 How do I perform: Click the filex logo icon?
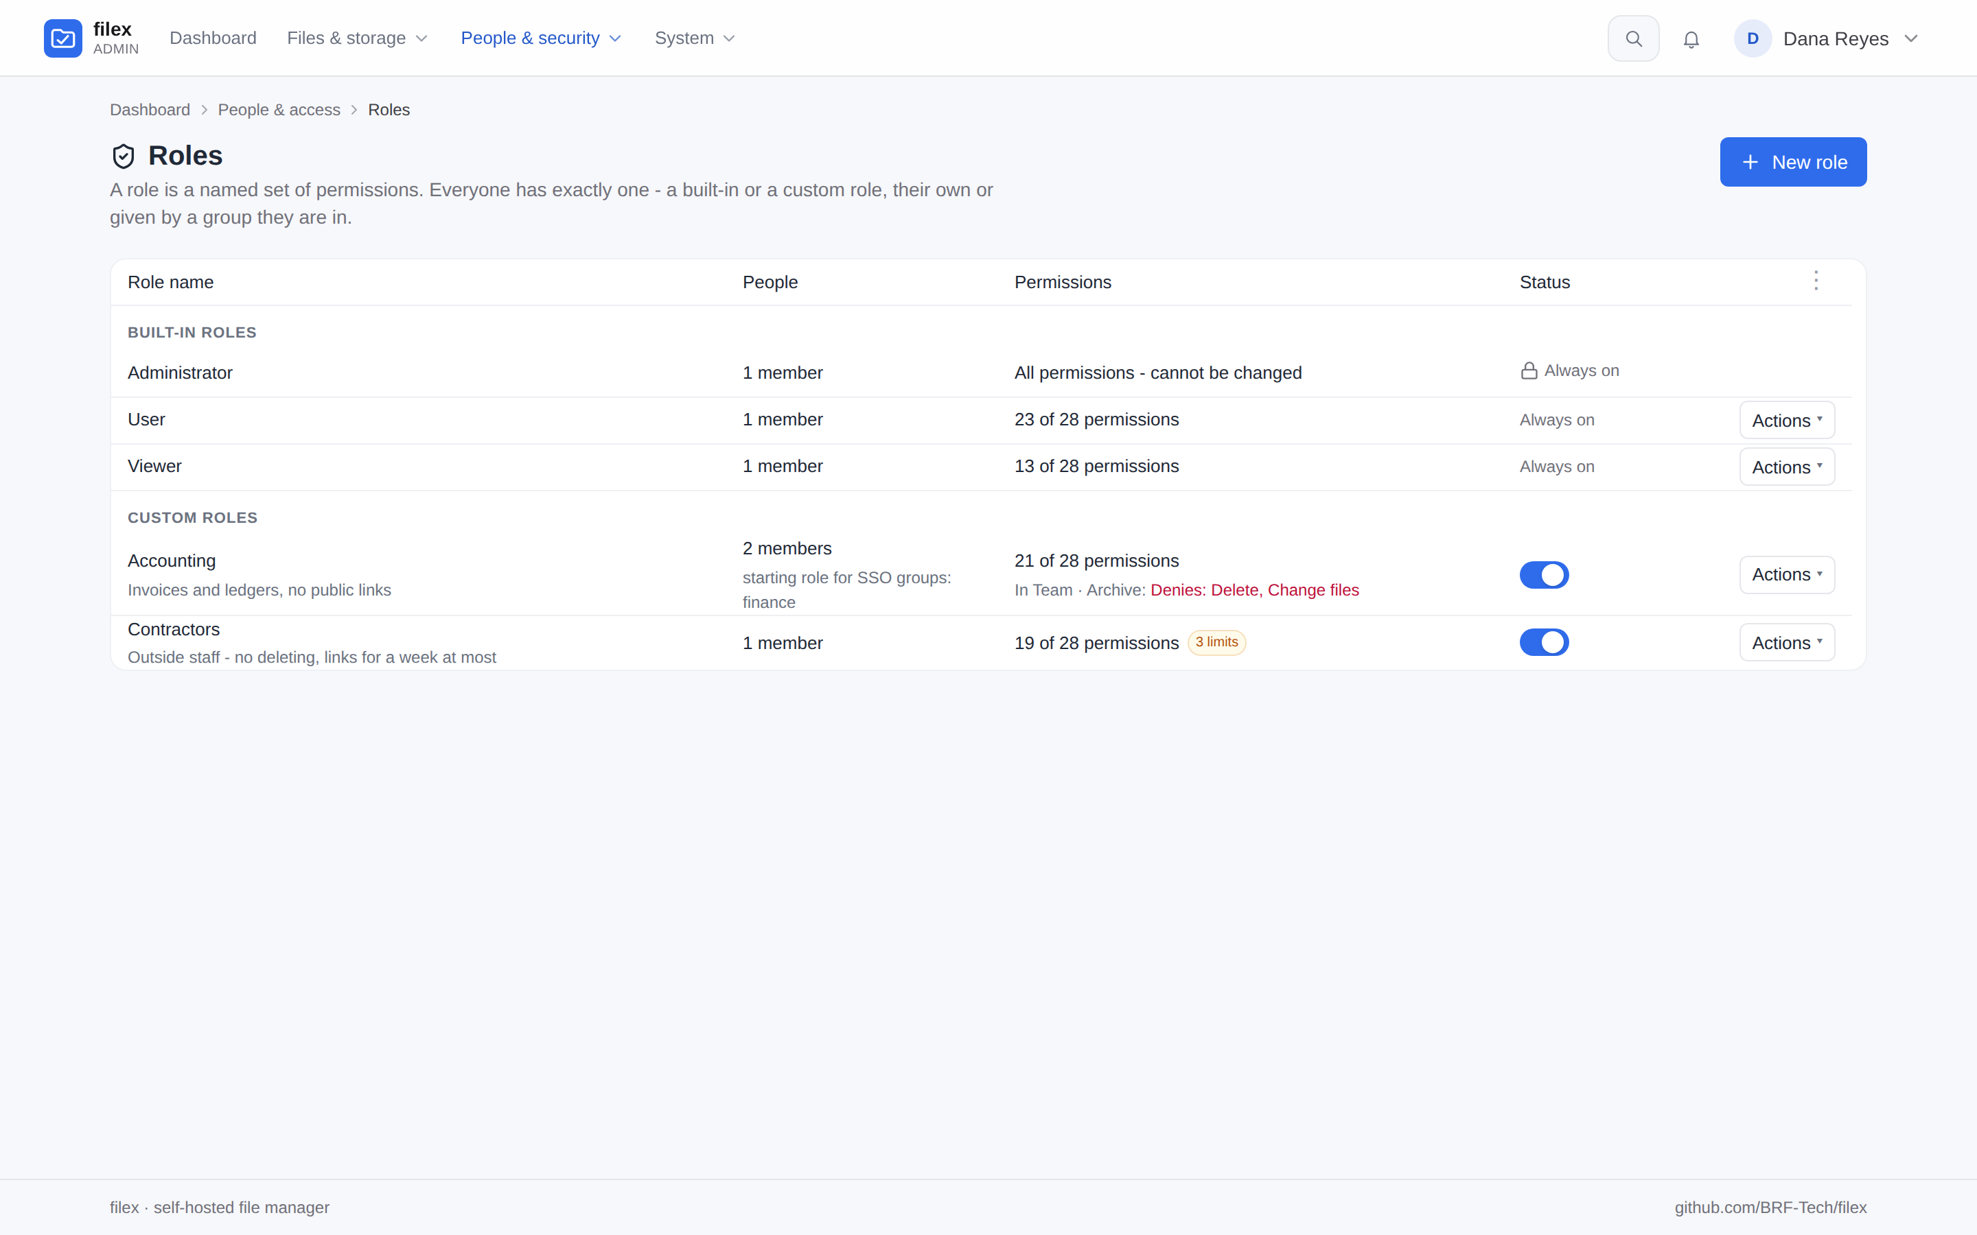(x=63, y=38)
